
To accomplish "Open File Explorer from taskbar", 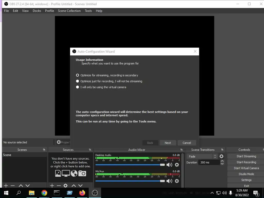I will click(31, 193).
